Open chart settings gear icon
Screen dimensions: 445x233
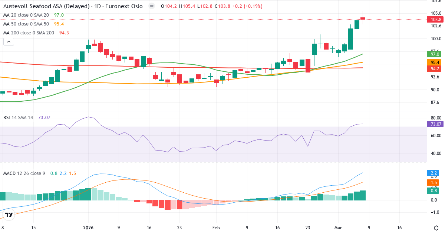coord(436,228)
